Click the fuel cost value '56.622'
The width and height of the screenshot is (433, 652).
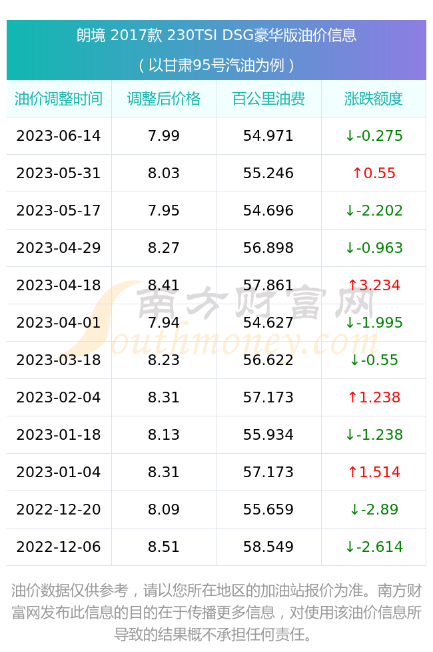tap(268, 360)
